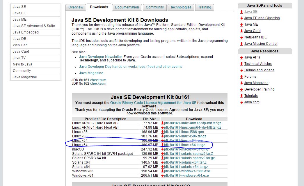Switch to the Technologies tab
Viewport: 304px width, 186px height.
pos(181,7)
